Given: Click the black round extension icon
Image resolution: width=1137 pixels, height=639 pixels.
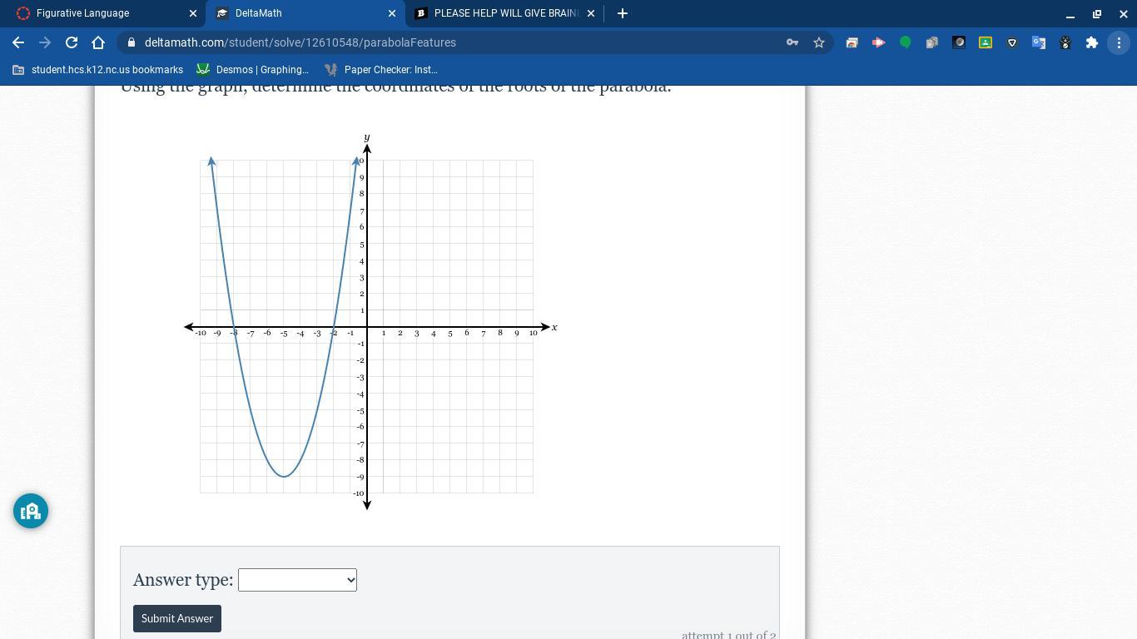Looking at the screenshot, I should point(1065,42).
